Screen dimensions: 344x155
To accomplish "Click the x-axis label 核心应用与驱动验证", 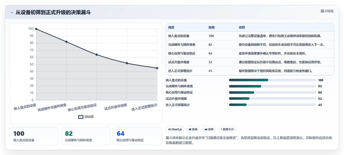I will [82, 107].
